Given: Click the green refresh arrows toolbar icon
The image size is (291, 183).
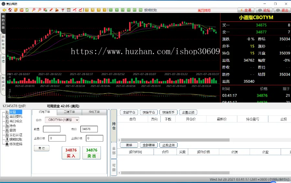Looking at the screenshot, I should point(27,10).
